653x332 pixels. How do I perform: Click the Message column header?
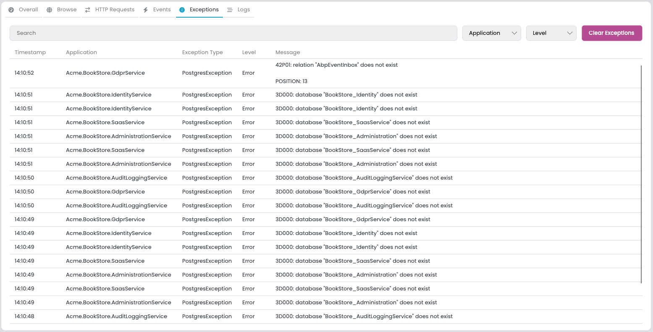coord(287,52)
